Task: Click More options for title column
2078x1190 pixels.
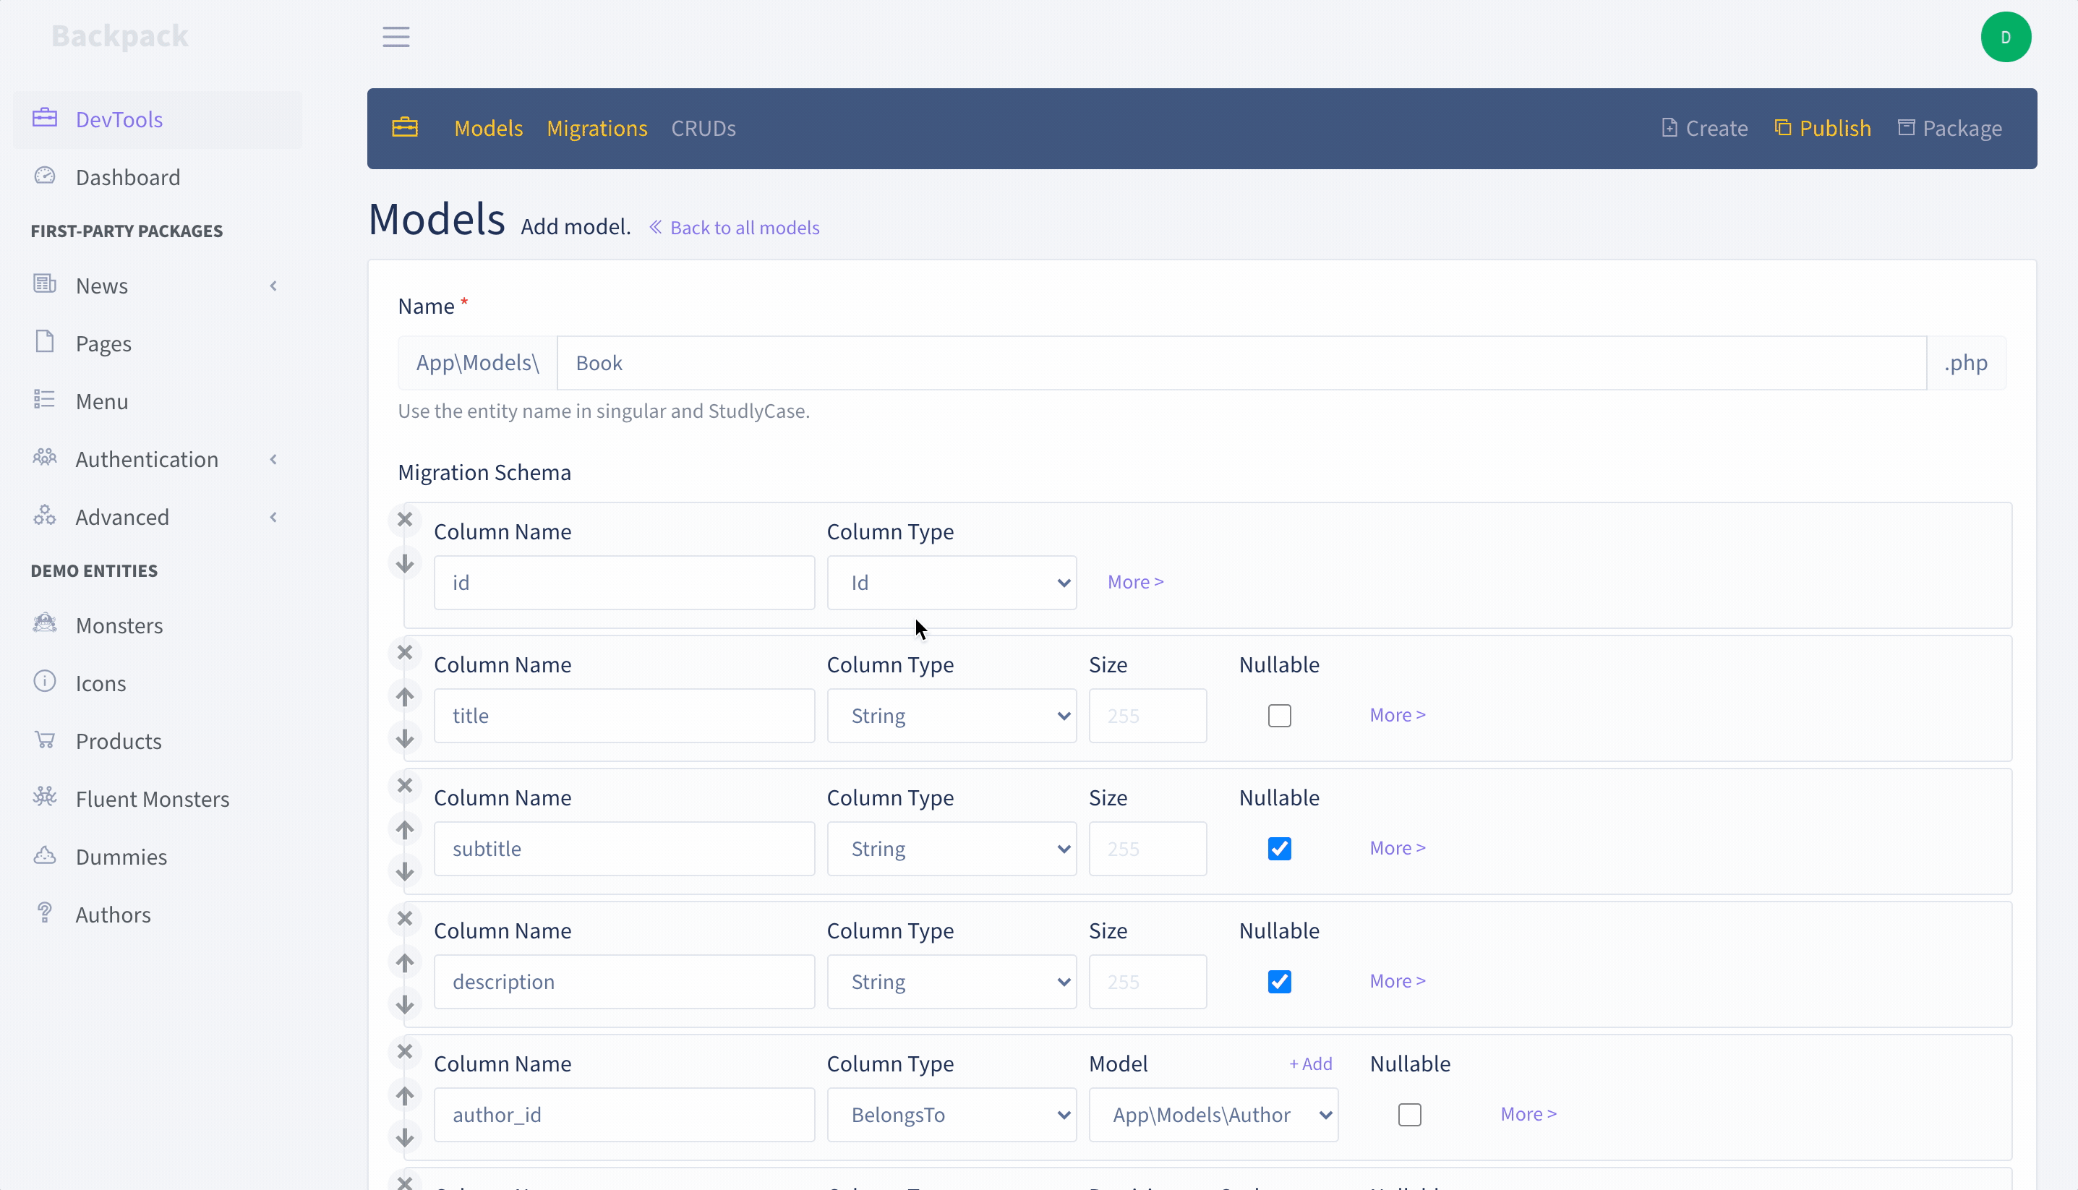Action: pyautogui.click(x=1398, y=714)
